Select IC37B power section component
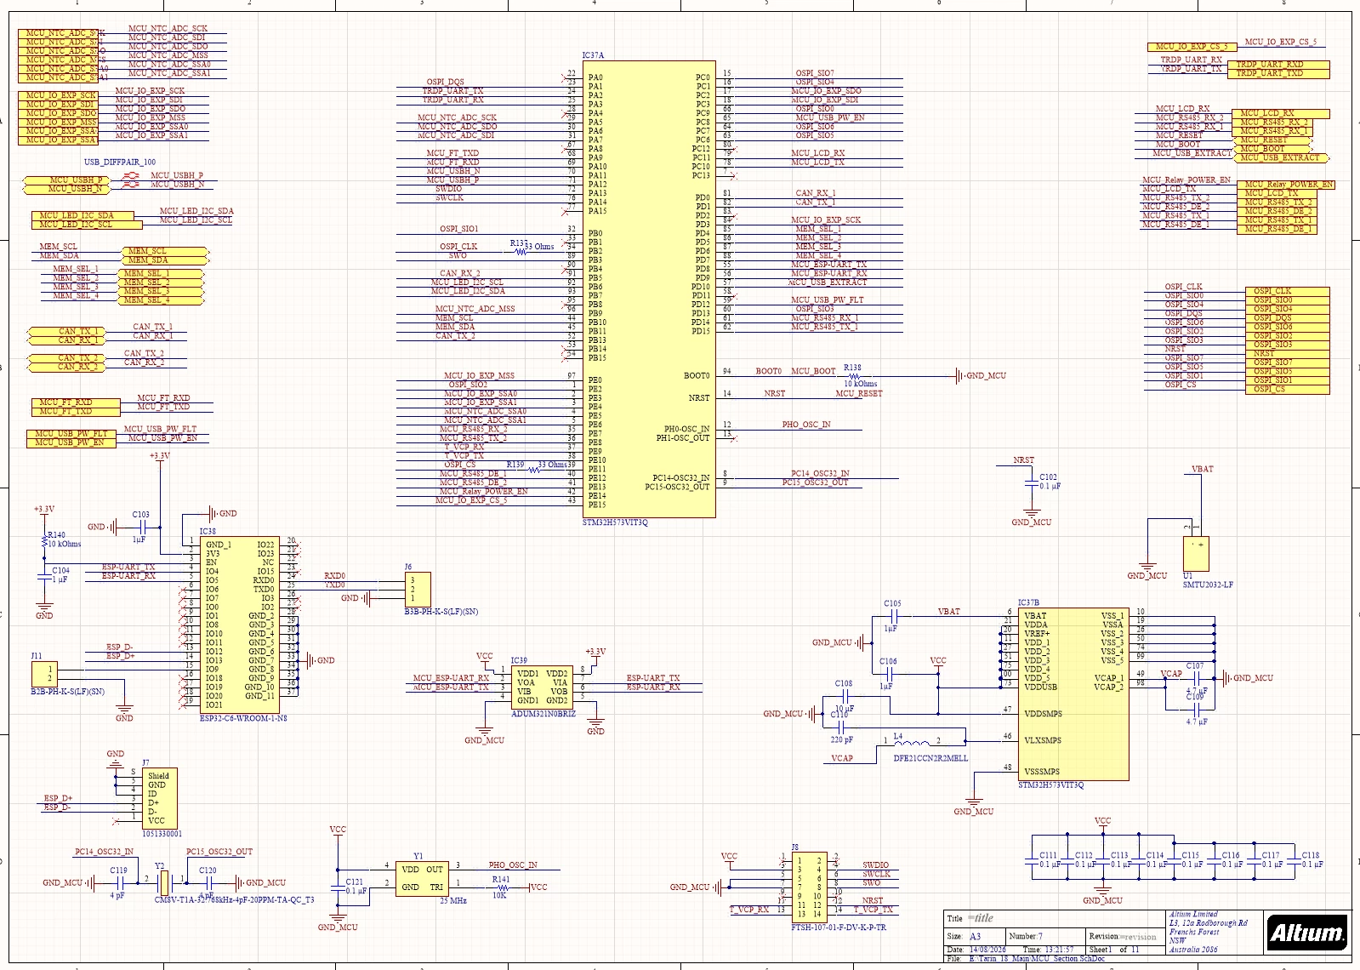 pyautogui.click(x=1074, y=693)
